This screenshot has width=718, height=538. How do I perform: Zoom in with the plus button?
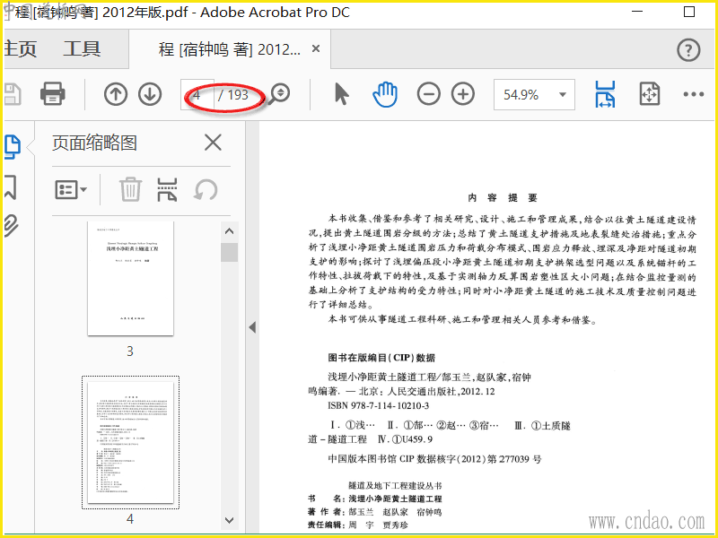tap(463, 94)
